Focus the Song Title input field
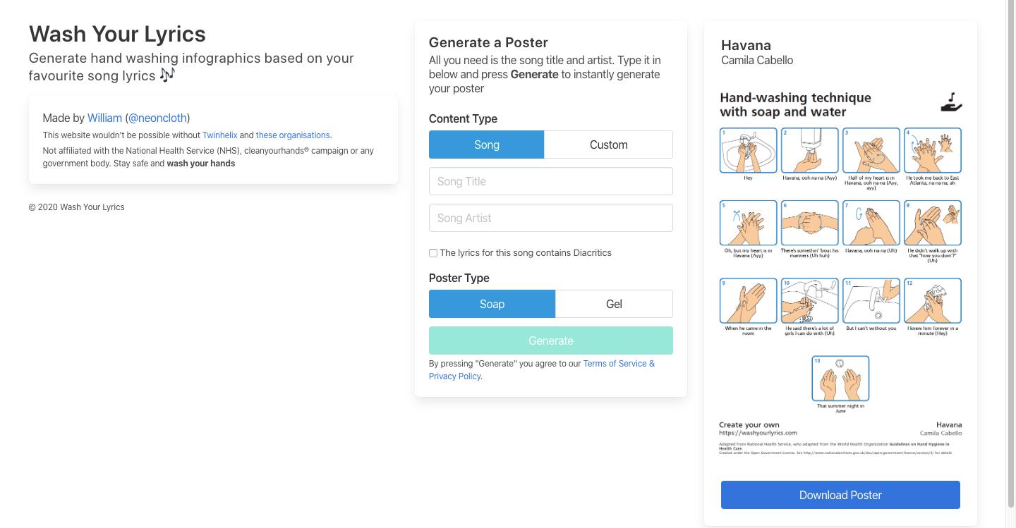 [x=550, y=181]
